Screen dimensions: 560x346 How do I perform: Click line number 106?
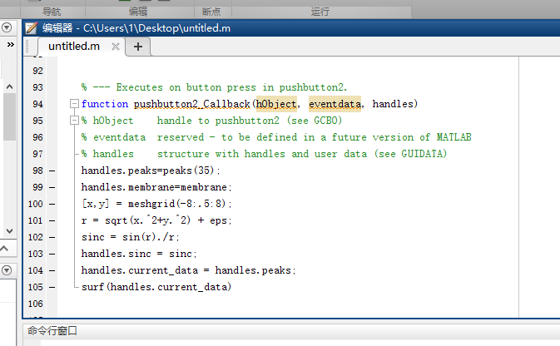tap(35, 304)
